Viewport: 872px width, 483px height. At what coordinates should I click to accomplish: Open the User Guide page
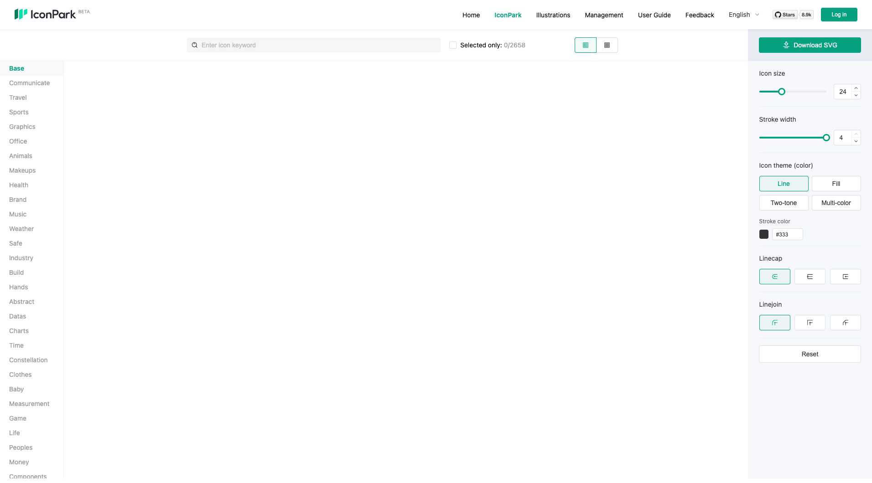click(654, 15)
